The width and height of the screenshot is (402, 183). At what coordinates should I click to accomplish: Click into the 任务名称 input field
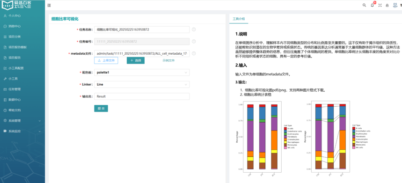[x=142, y=29]
